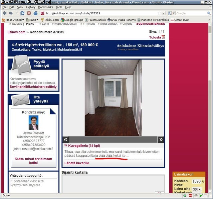Click the green checkmark status bar icon
The height and width of the screenshot is (199, 213).
pyautogui.click(x=201, y=196)
